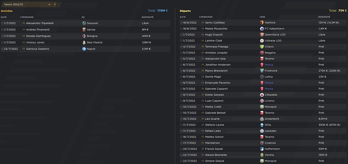348x164 pixels.
Task: Click the Real Madrid club crest
Action: (x=84, y=43)
